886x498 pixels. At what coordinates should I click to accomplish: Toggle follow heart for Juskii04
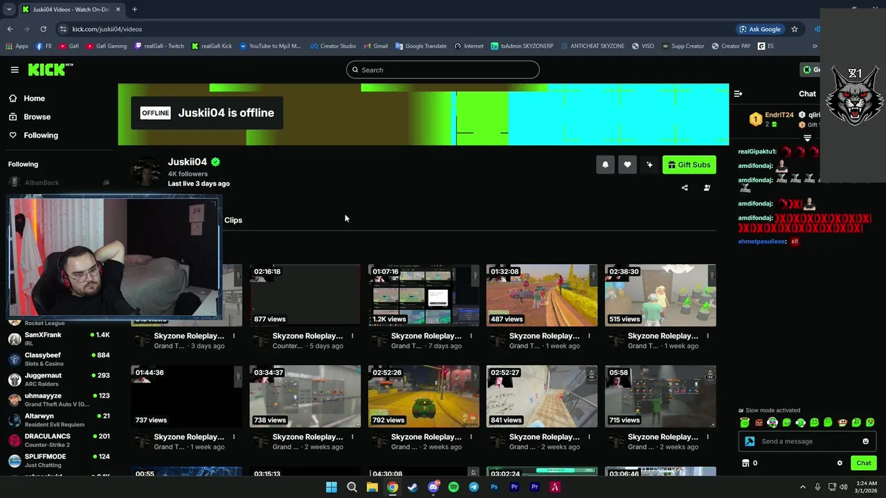627,165
